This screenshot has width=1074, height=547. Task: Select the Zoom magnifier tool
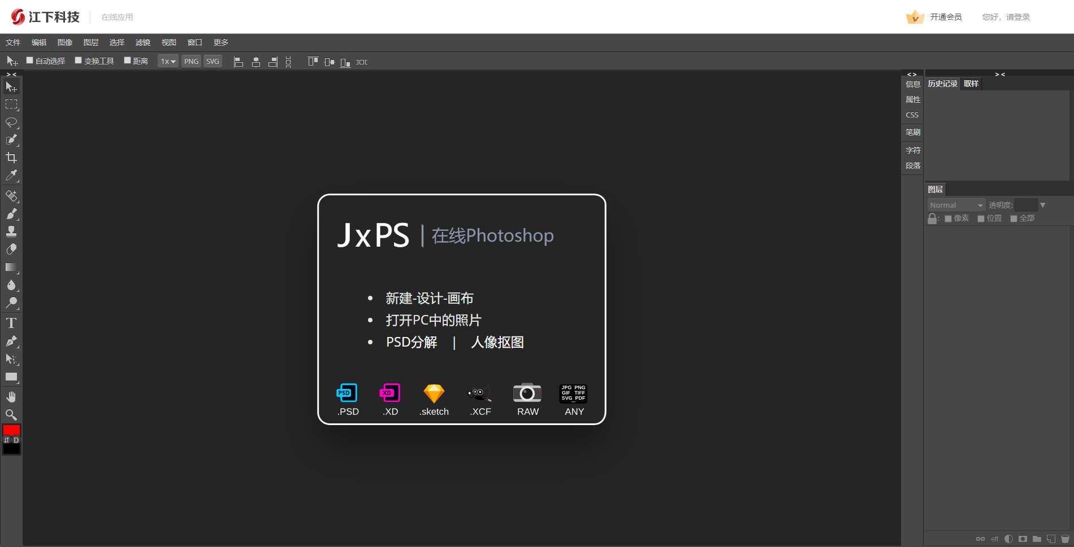[x=11, y=414]
